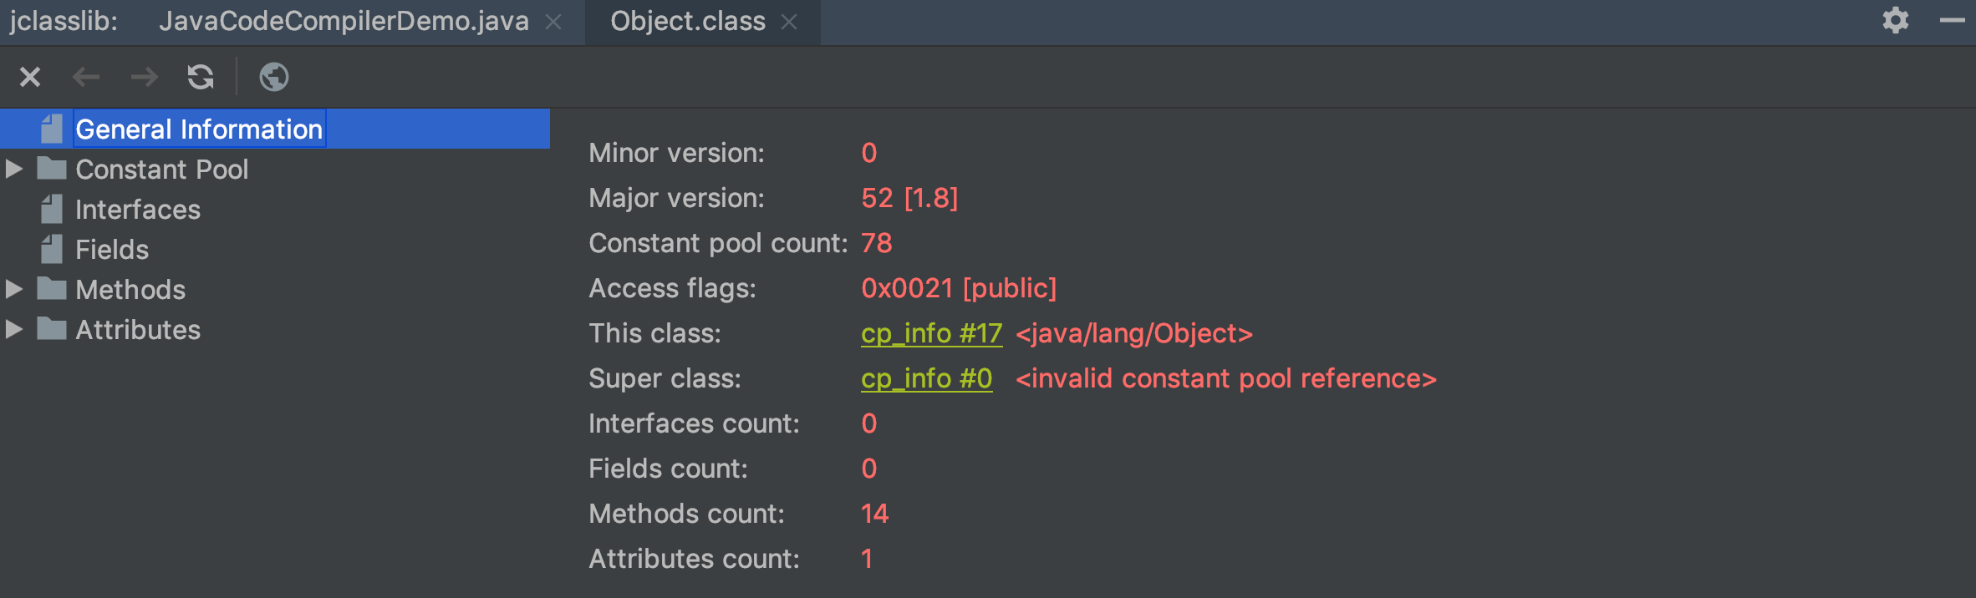Switch to the Object.class tab

point(687,22)
